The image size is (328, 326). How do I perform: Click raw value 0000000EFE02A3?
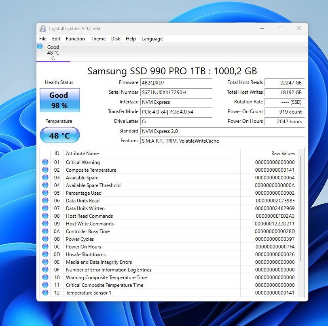(275, 216)
